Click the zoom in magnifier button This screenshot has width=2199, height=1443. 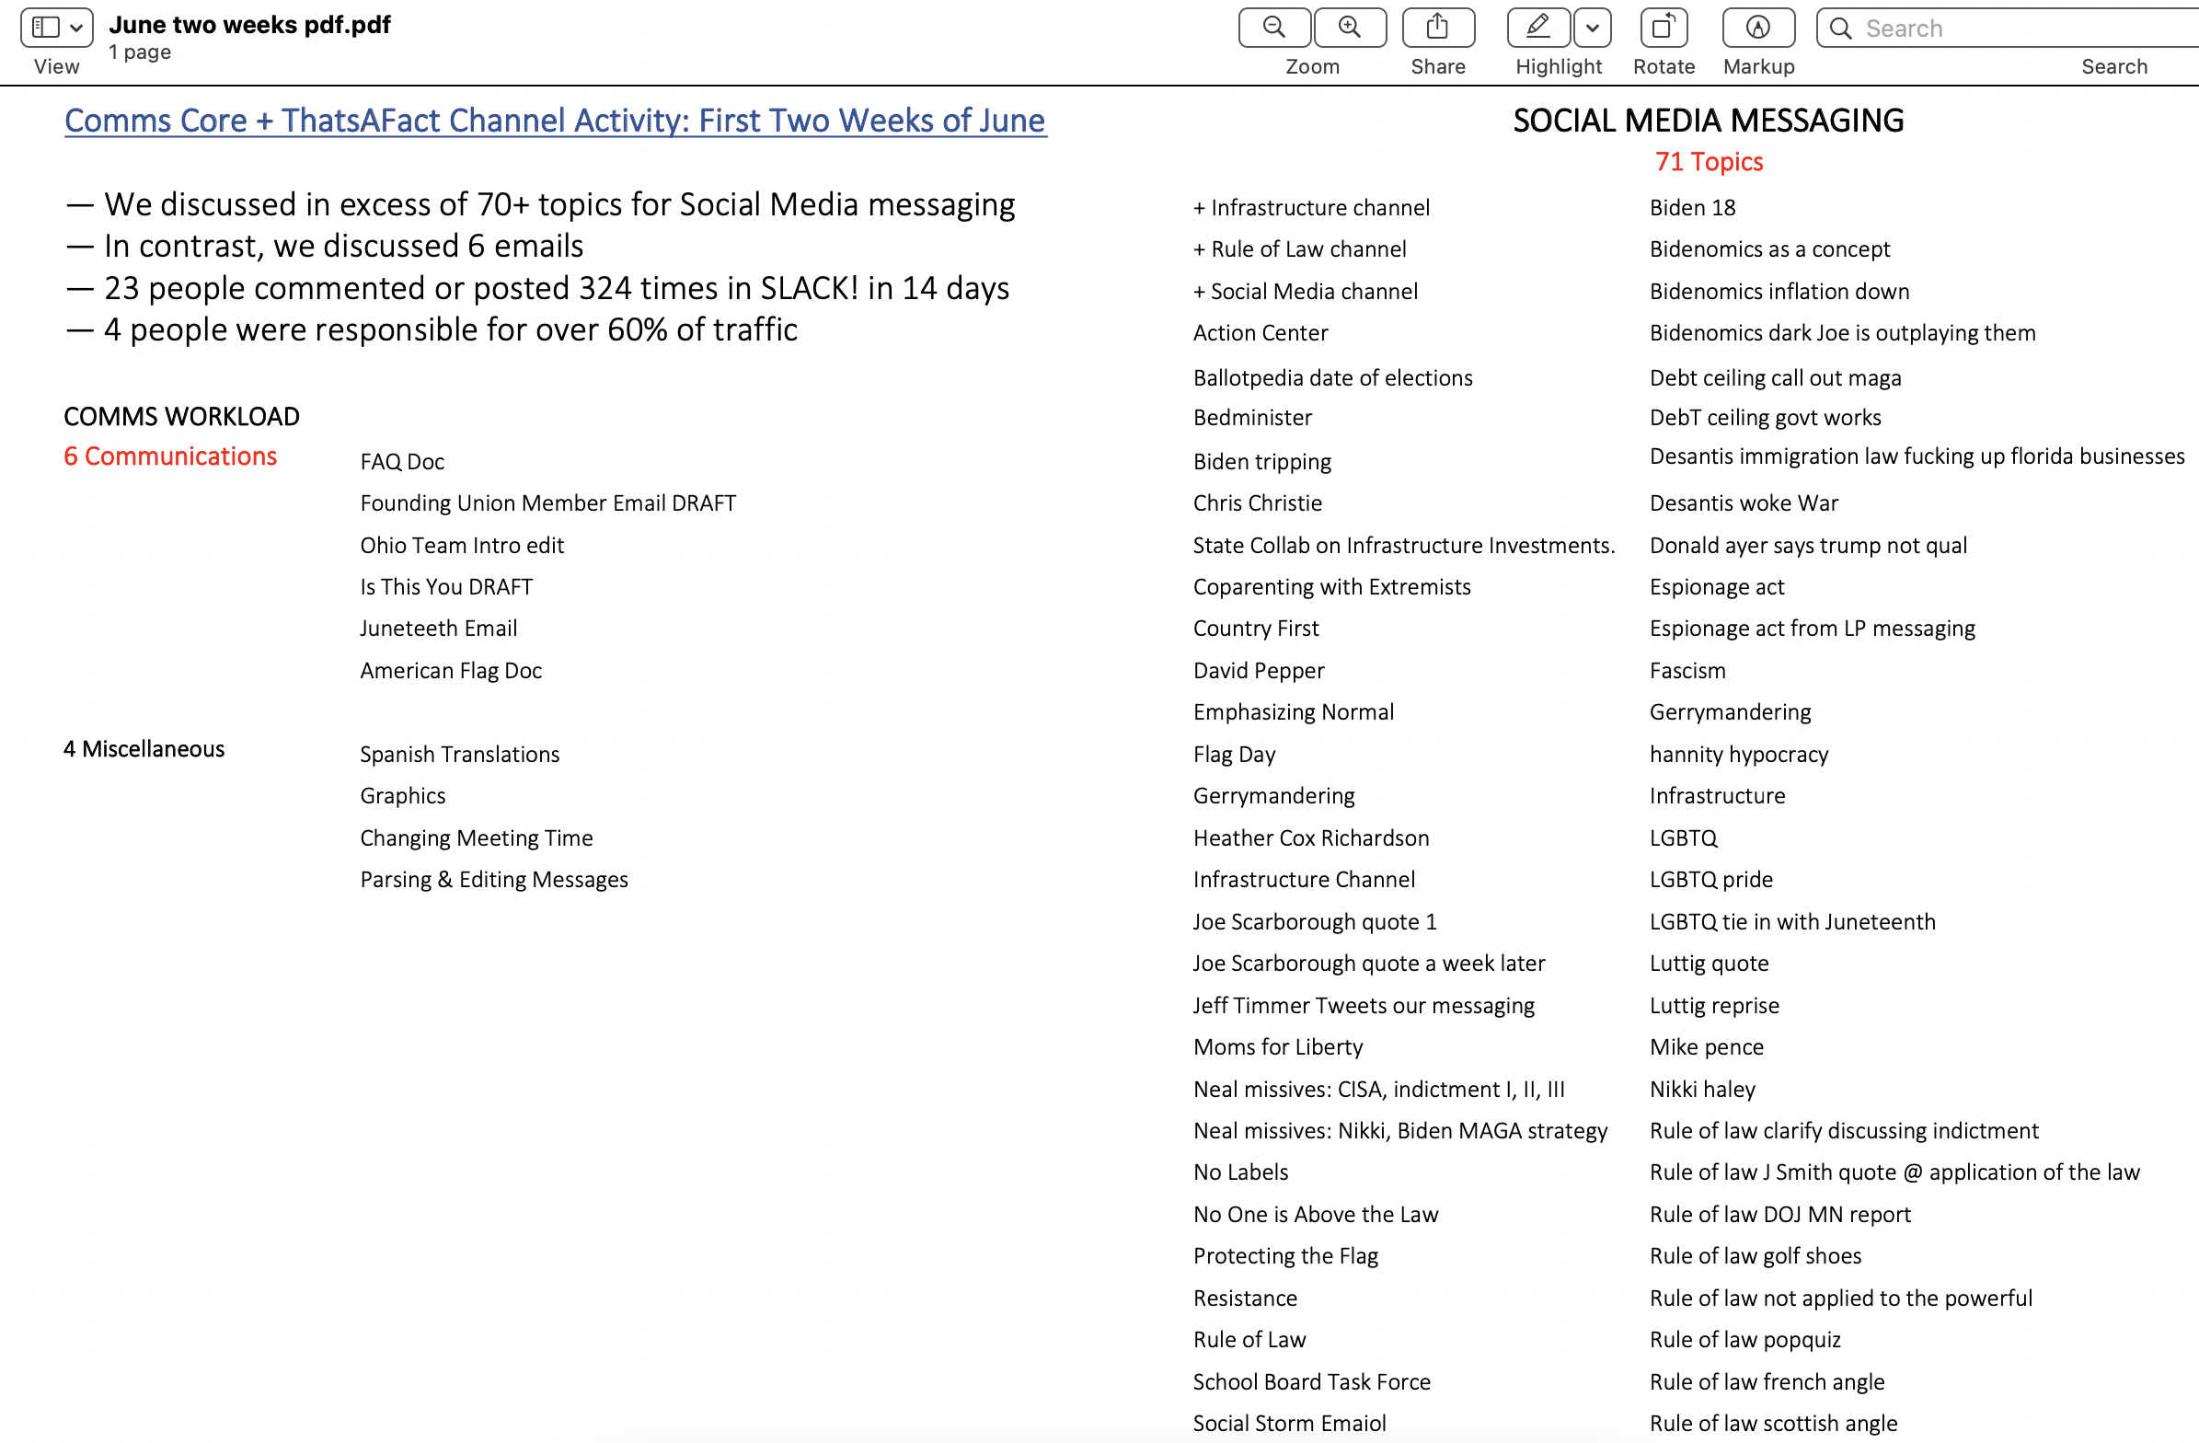1349,28
